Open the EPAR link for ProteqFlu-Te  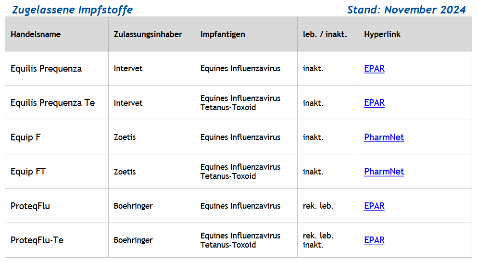coord(374,240)
